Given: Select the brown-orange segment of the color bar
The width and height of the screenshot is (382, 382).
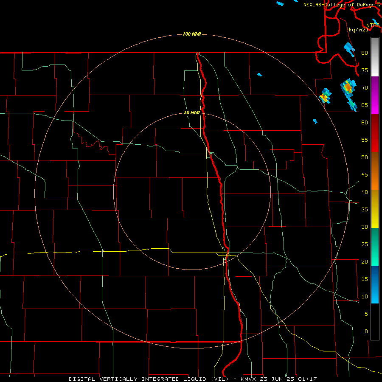Looking at the screenshot, I should tap(375, 171).
